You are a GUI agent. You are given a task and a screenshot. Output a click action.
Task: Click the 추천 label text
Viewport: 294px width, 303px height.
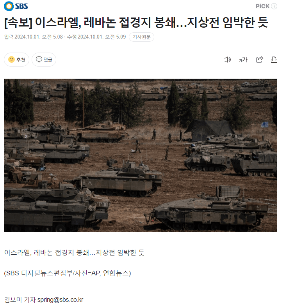(21, 60)
